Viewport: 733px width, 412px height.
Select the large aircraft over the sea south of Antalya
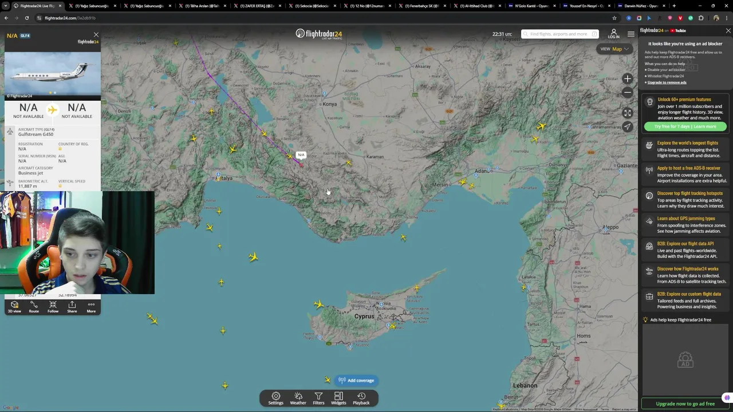[x=254, y=257]
